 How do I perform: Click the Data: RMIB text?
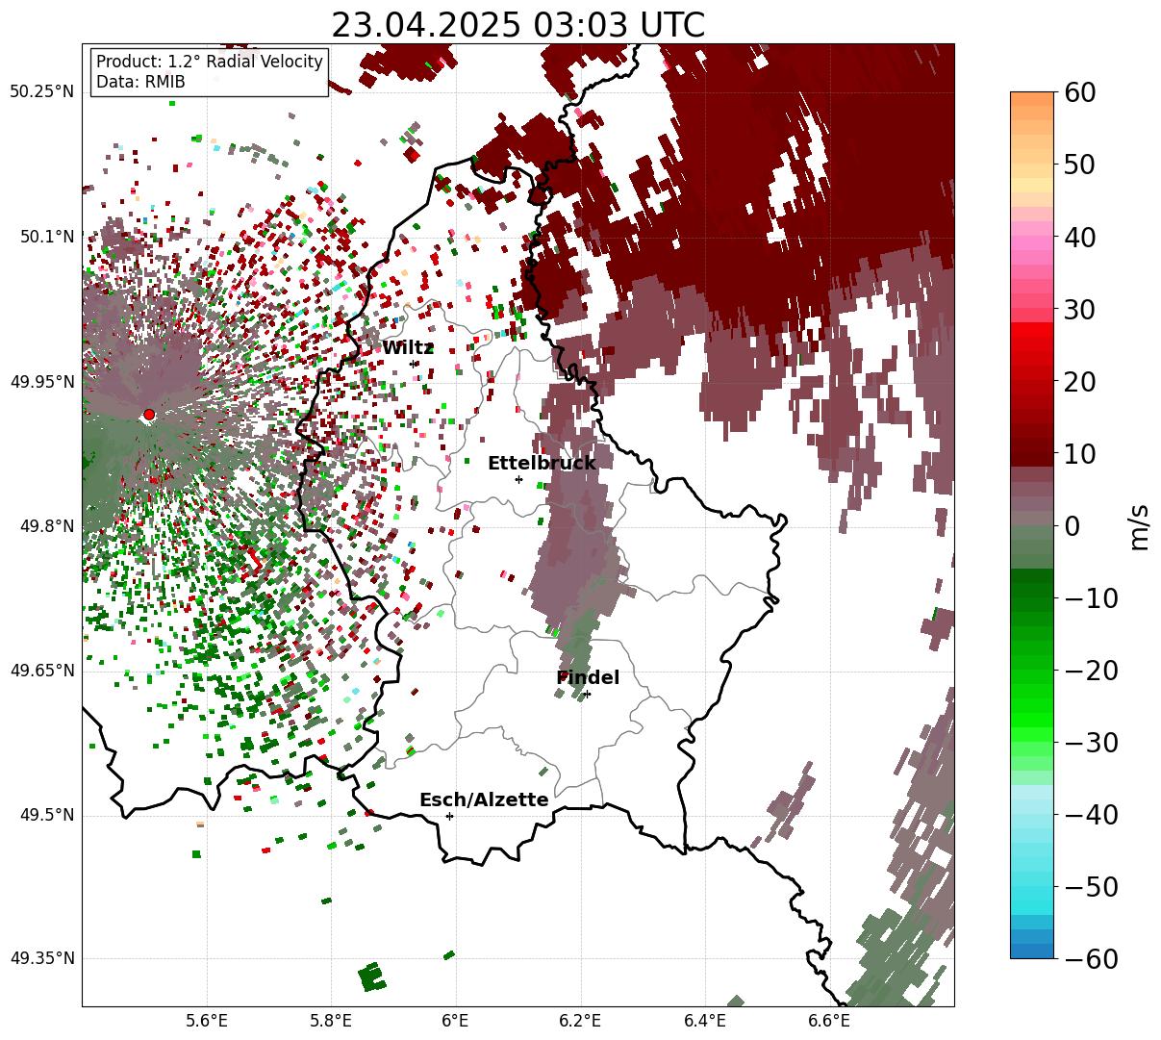(140, 82)
